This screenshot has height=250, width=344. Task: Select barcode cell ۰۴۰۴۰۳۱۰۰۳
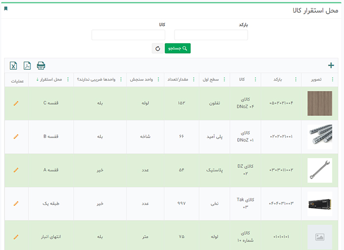pos(281,203)
